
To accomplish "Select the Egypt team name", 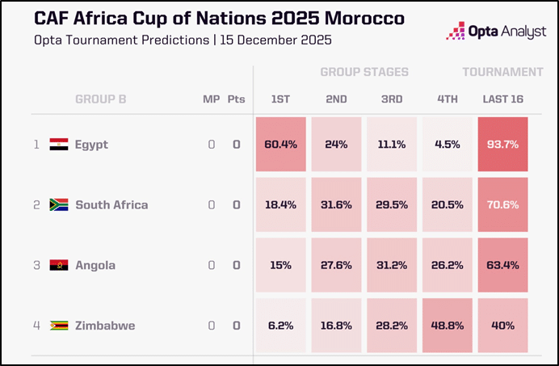I will pos(91,145).
